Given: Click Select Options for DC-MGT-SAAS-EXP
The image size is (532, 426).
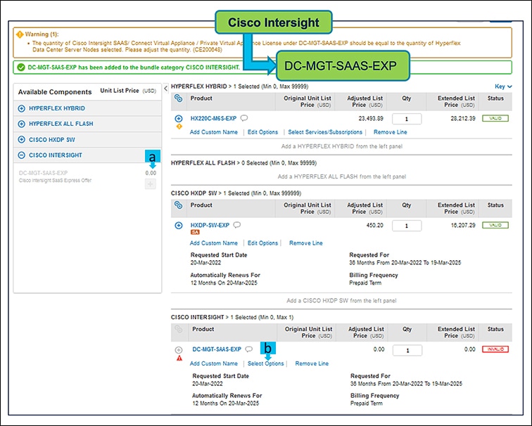Looking at the screenshot, I should click(266, 363).
